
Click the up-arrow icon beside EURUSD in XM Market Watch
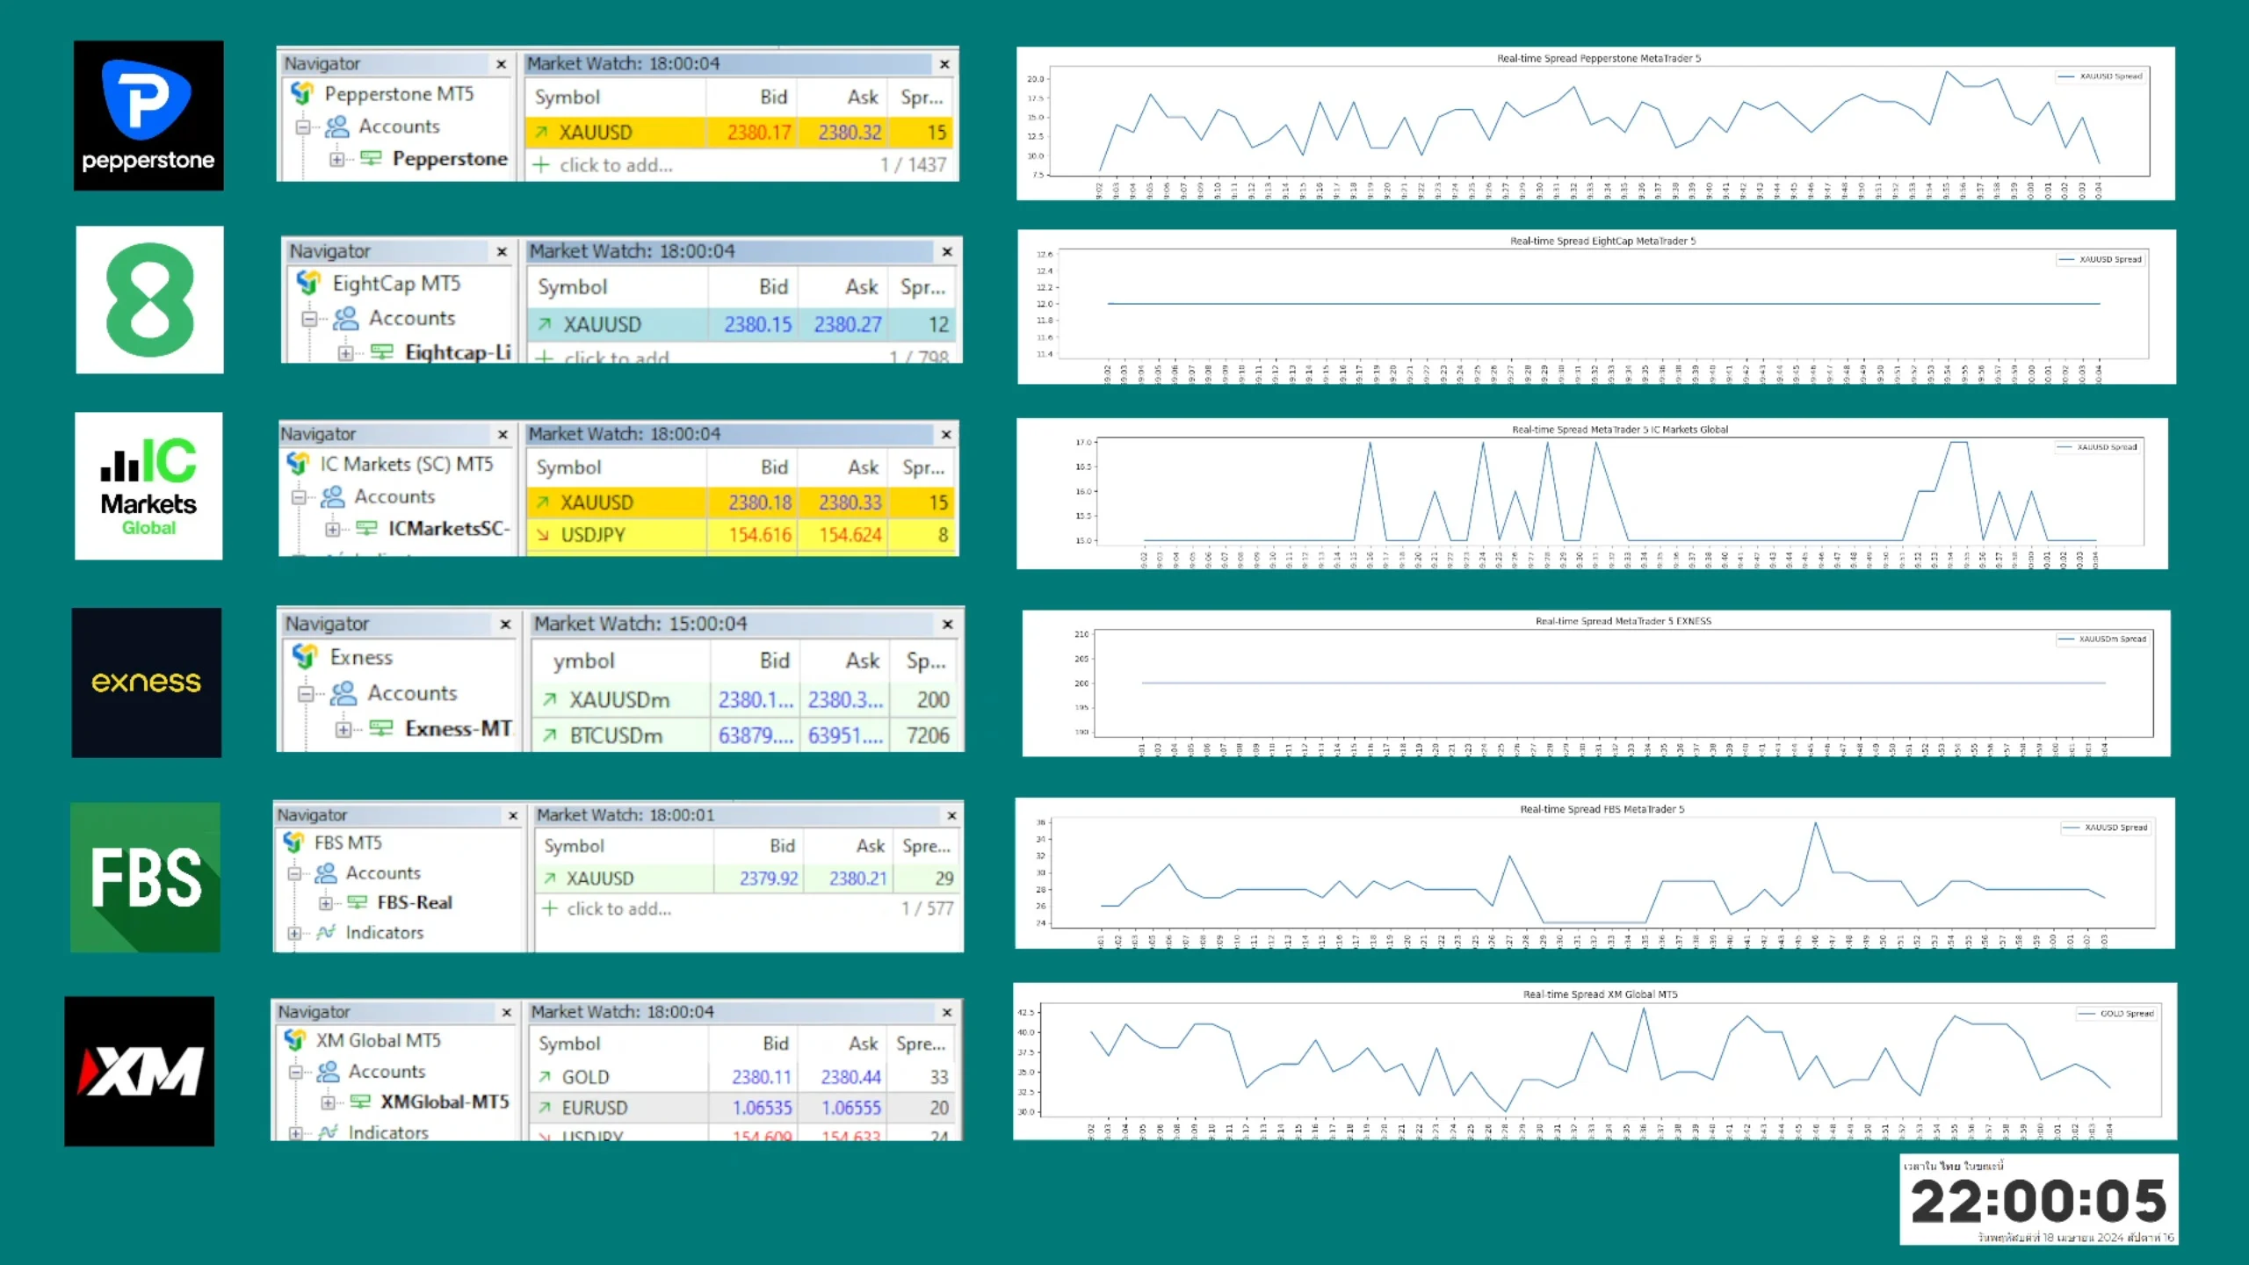[545, 1108]
